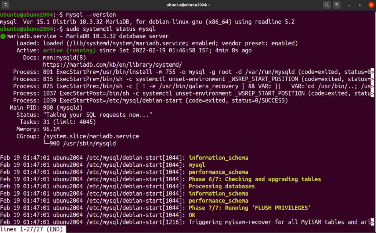Click the ubuntu@ubunu2004 window title
Viewport: 376px width, 233px height.
tap(188, 5)
